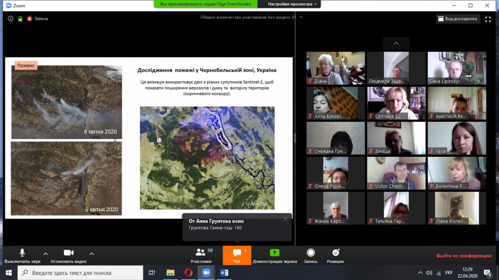Image resolution: width=499 pixels, height=280 pixels.
Task: Click 9 квітня 2020 satellite image
Action: [66, 179]
